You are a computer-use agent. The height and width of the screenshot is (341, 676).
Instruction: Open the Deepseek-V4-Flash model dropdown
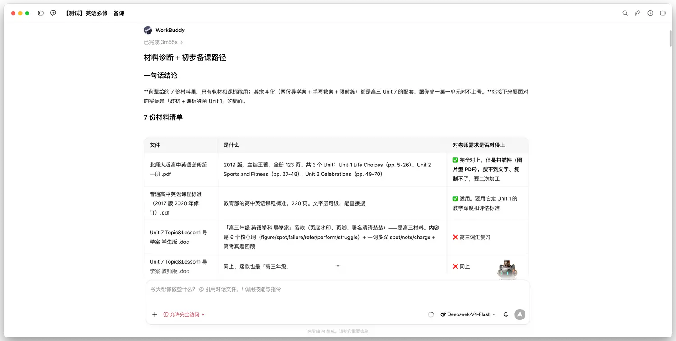pos(468,314)
